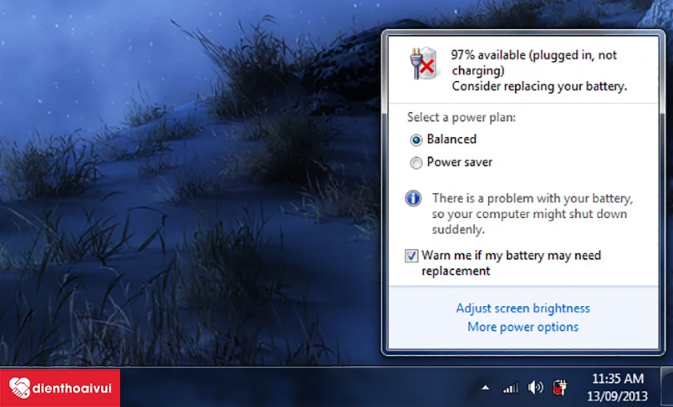Open the clock showing 11:35 AM

point(618,379)
